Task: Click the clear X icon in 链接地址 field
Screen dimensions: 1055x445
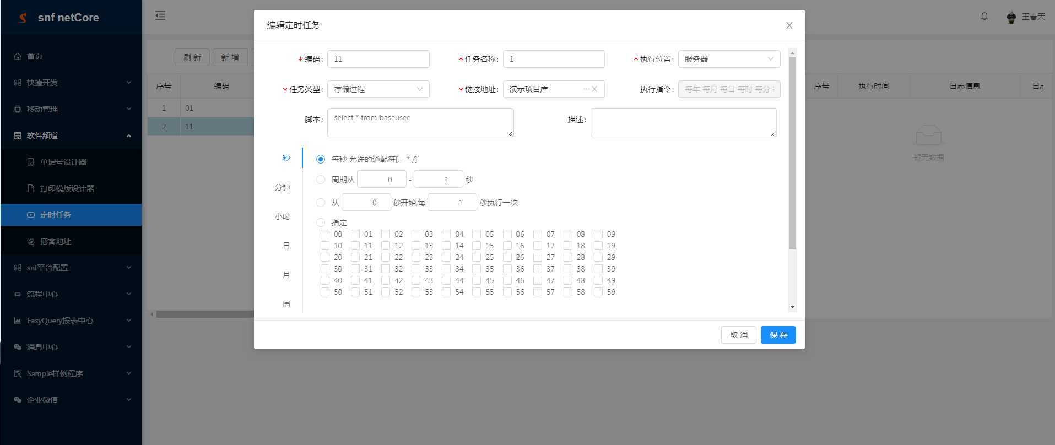Action: (594, 89)
